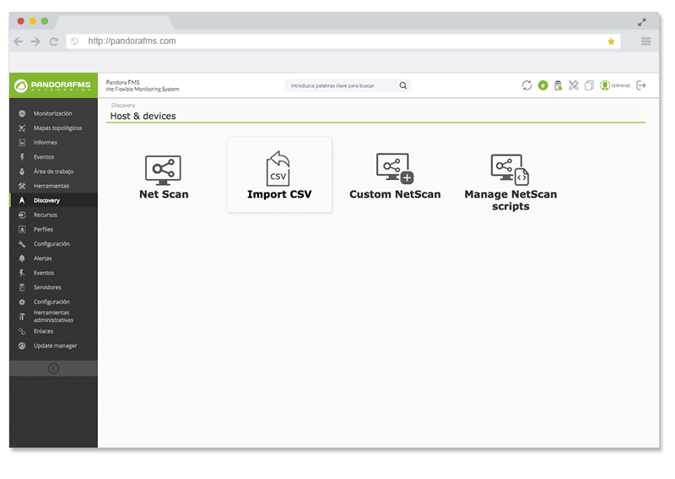The image size is (675, 479).
Task: Open the server status icon in header
Action: pos(558,85)
